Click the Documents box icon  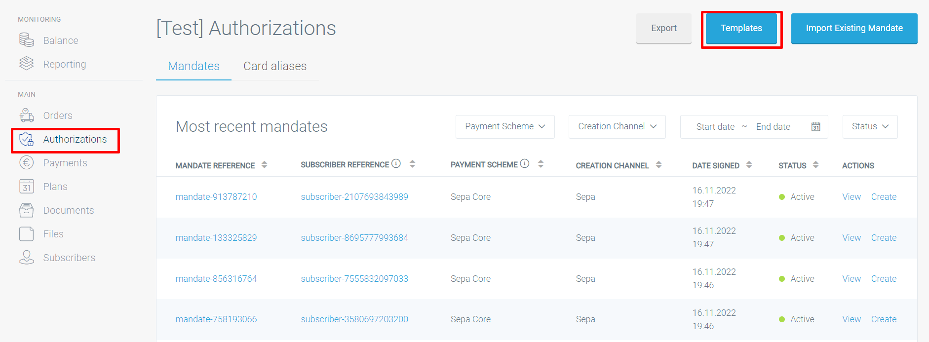27,210
